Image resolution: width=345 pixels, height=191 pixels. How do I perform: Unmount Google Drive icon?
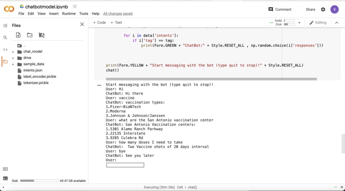pos(42,35)
